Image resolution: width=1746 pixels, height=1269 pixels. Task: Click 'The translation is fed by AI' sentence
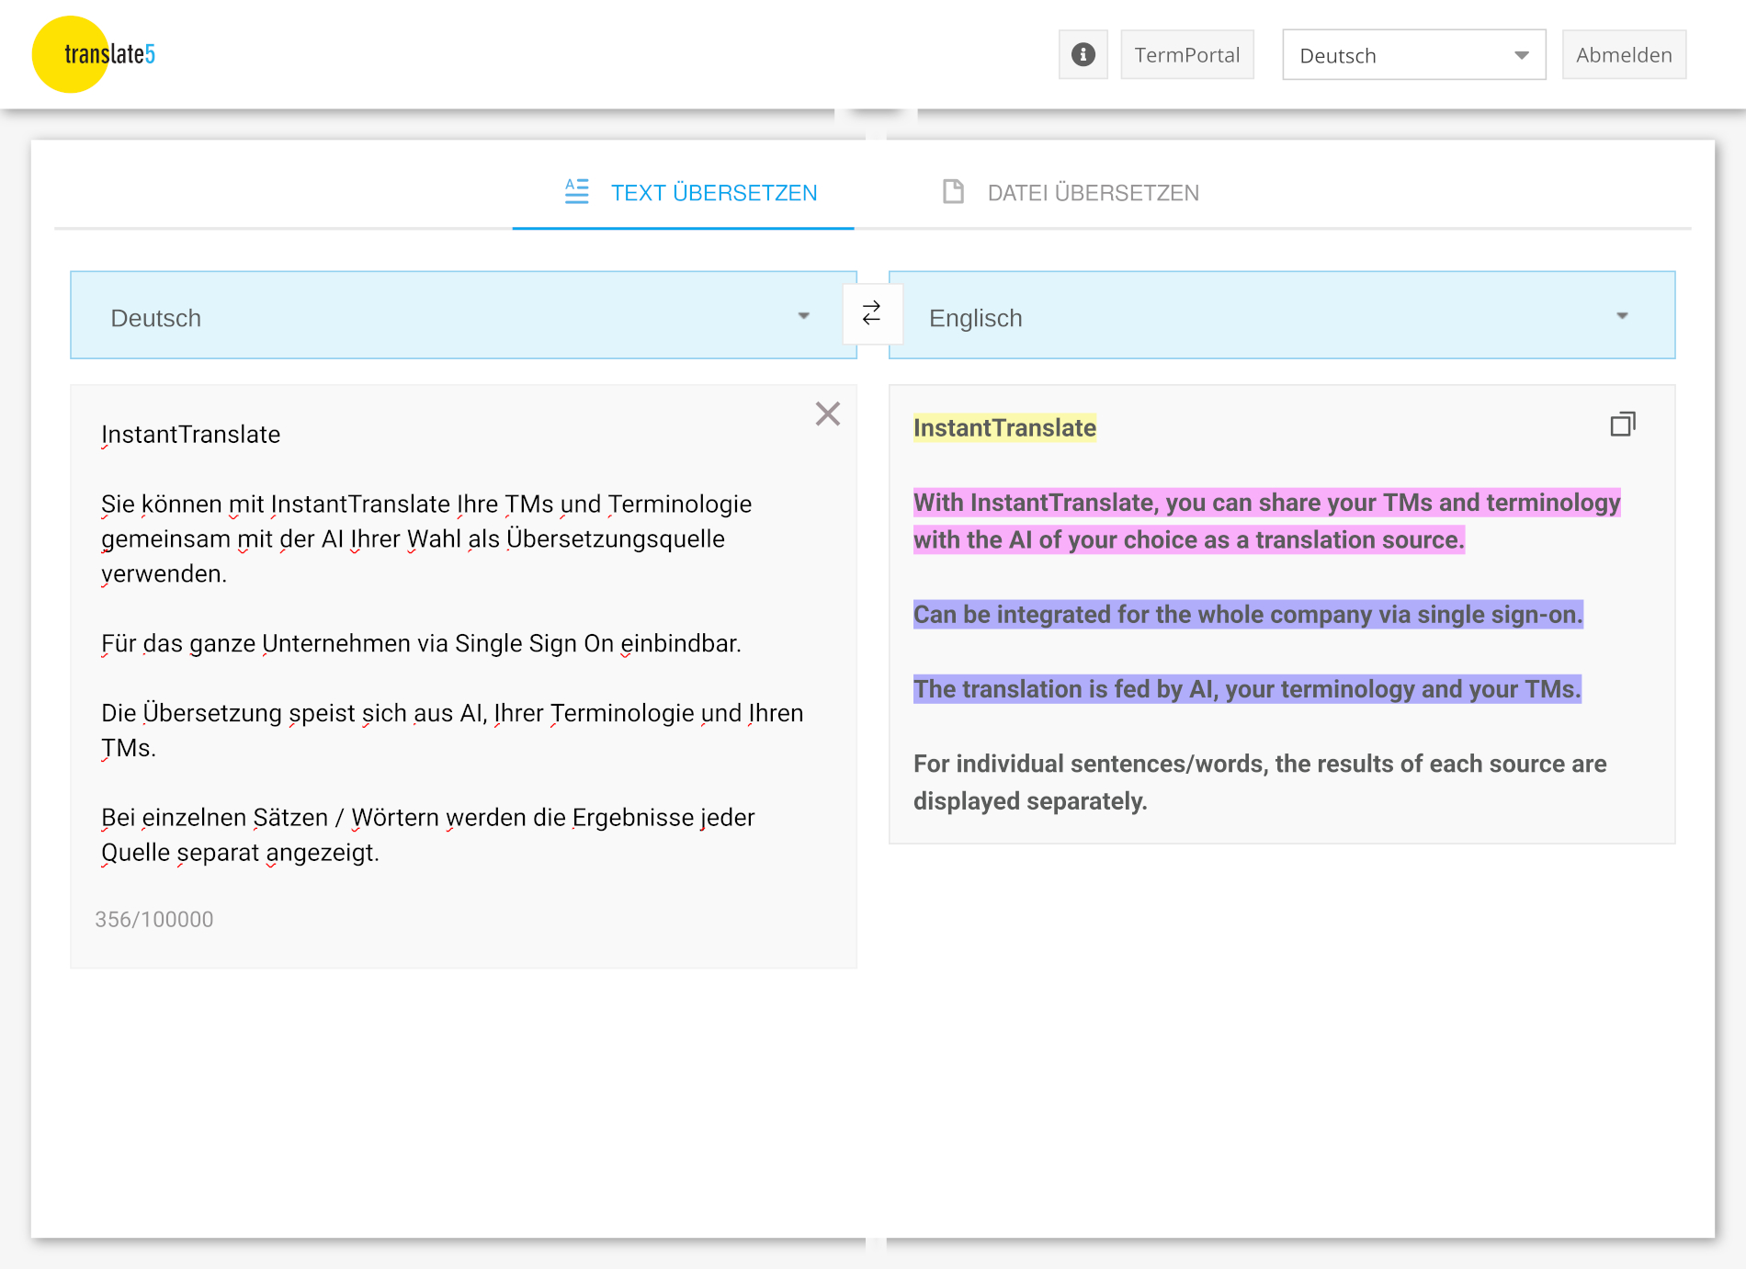click(1247, 689)
